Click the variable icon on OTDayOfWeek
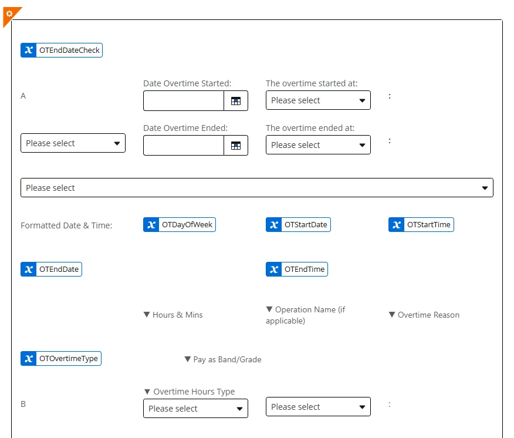This screenshot has width=514, height=438. pos(151,225)
